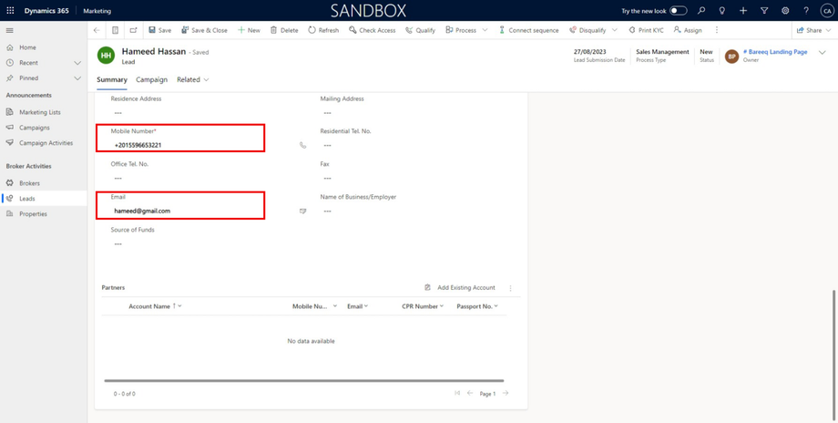Open Partners grid more options menu

click(x=510, y=288)
